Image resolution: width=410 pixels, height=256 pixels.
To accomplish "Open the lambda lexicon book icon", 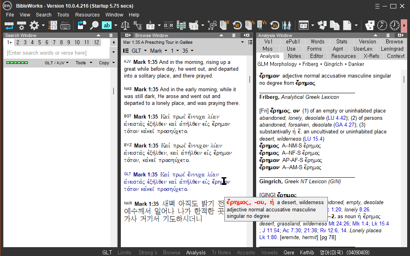I will pyautogui.click(x=150, y=25).
